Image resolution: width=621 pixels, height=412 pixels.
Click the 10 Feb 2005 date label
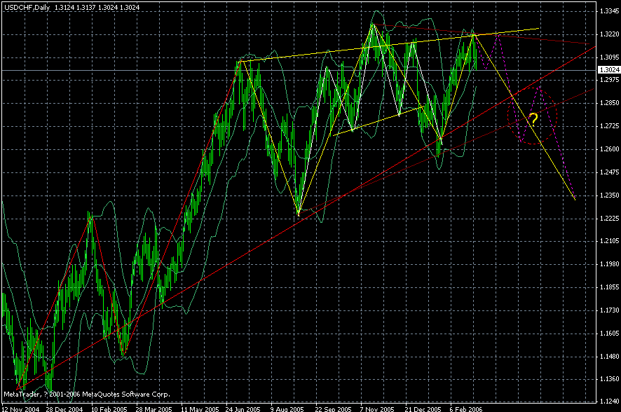pos(109,408)
